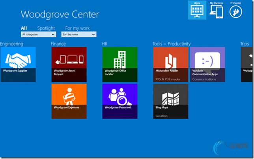The height and width of the screenshot is (159, 254).
Task: Open Woodgrove Asset Request tile
Action: tap(69, 65)
